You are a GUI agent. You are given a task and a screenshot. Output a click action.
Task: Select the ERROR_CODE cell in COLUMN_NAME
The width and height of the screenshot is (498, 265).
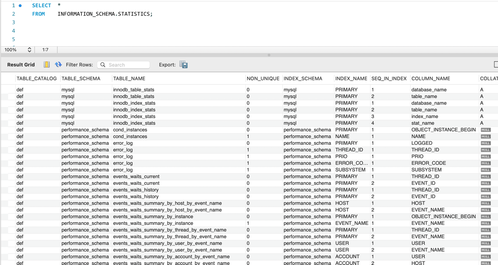point(428,163)
